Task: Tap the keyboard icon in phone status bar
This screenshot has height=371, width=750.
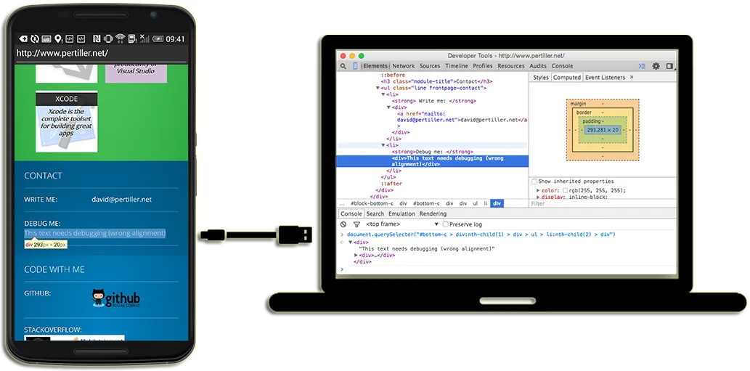Action: (46, 38)
